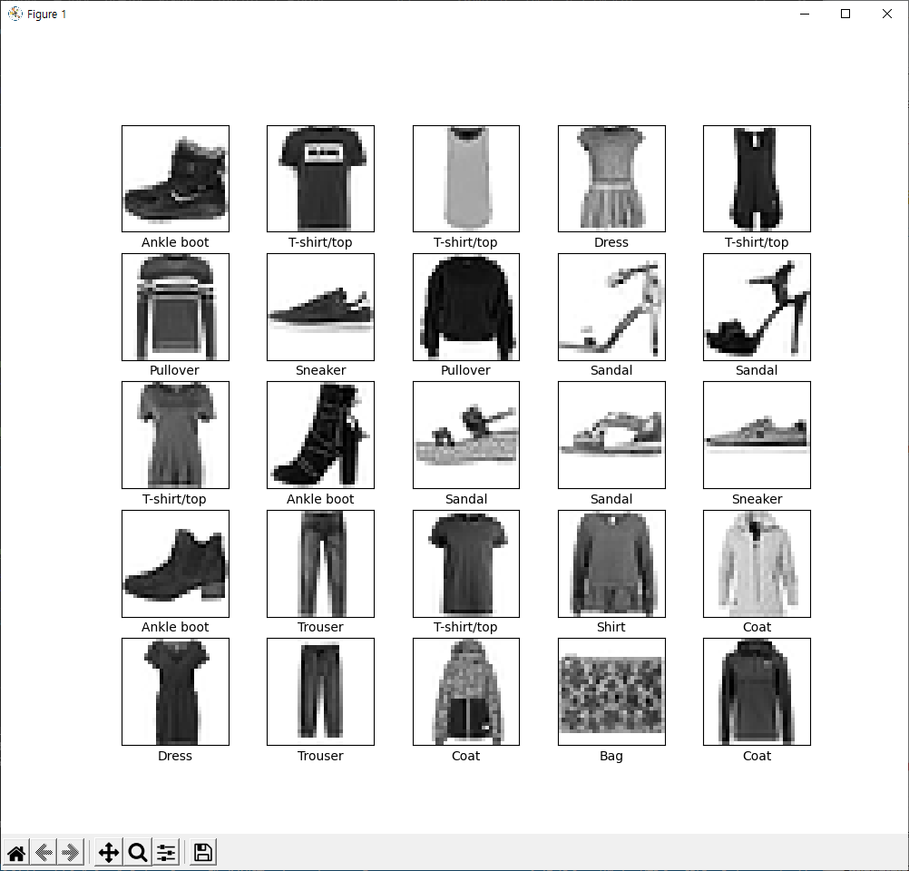Select the black T-shirt with white logo image

click(320, 179)
